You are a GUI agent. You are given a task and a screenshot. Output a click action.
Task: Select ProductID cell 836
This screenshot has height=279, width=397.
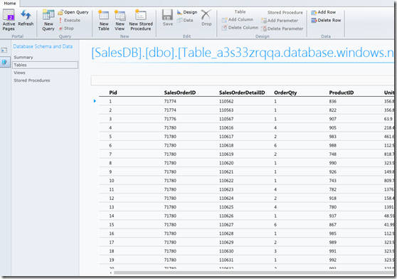pos(333,101)
